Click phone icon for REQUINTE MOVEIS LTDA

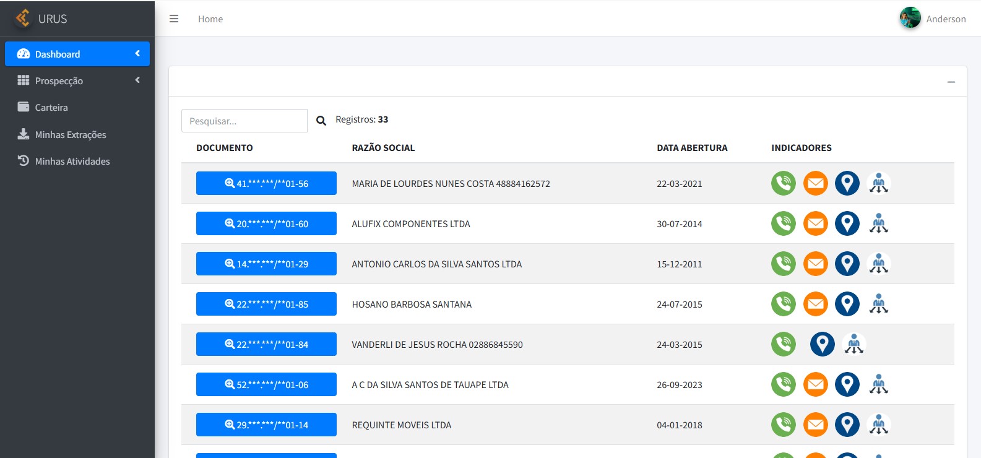[783, 425]
